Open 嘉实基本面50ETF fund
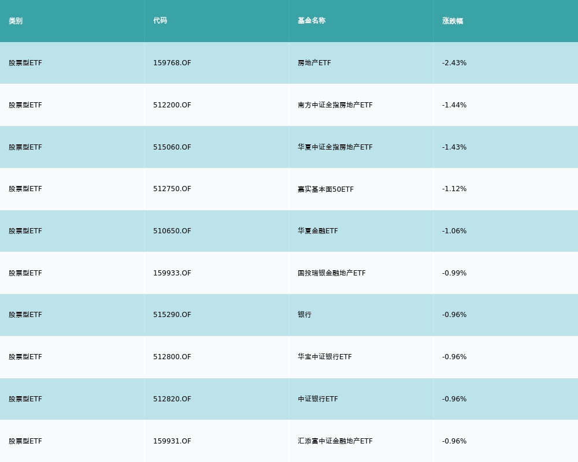The image size is (578, 462). 325,189
